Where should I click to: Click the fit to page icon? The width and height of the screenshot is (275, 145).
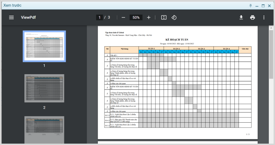coord(164,18)
